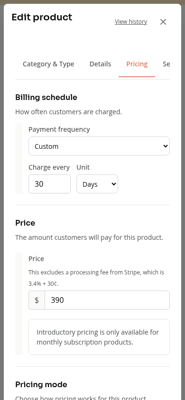
Task: Click the Billing schedule heading
Action: pos(46,97)
